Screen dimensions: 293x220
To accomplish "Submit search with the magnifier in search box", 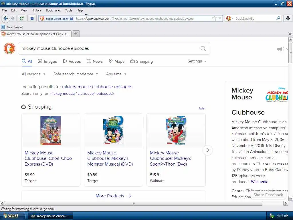I will tap(203, 48).
